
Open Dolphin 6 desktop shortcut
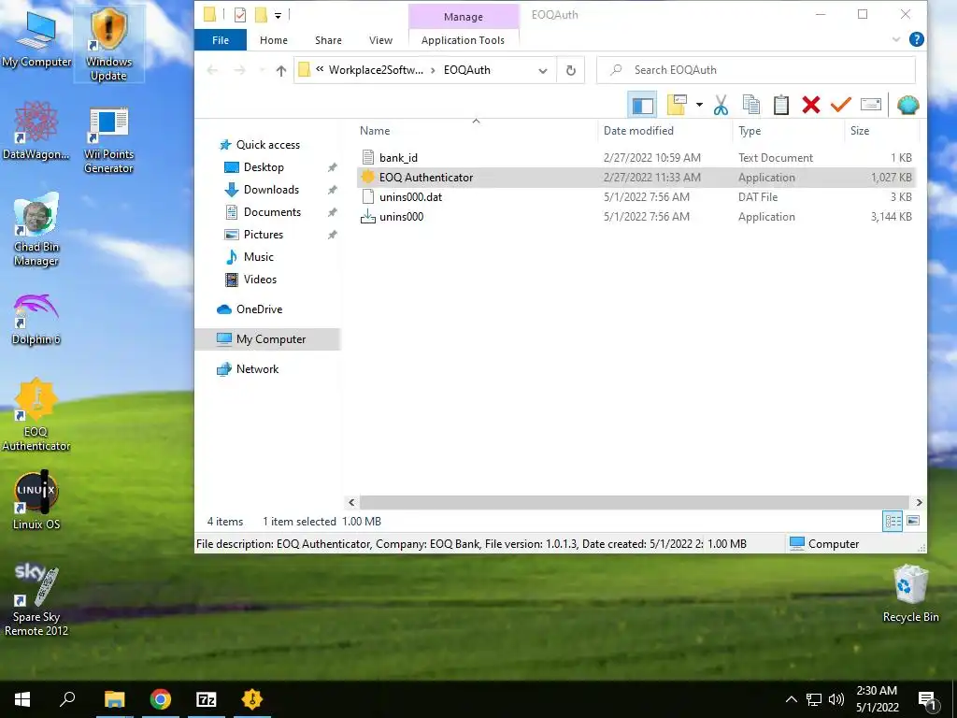pos(36,320)
